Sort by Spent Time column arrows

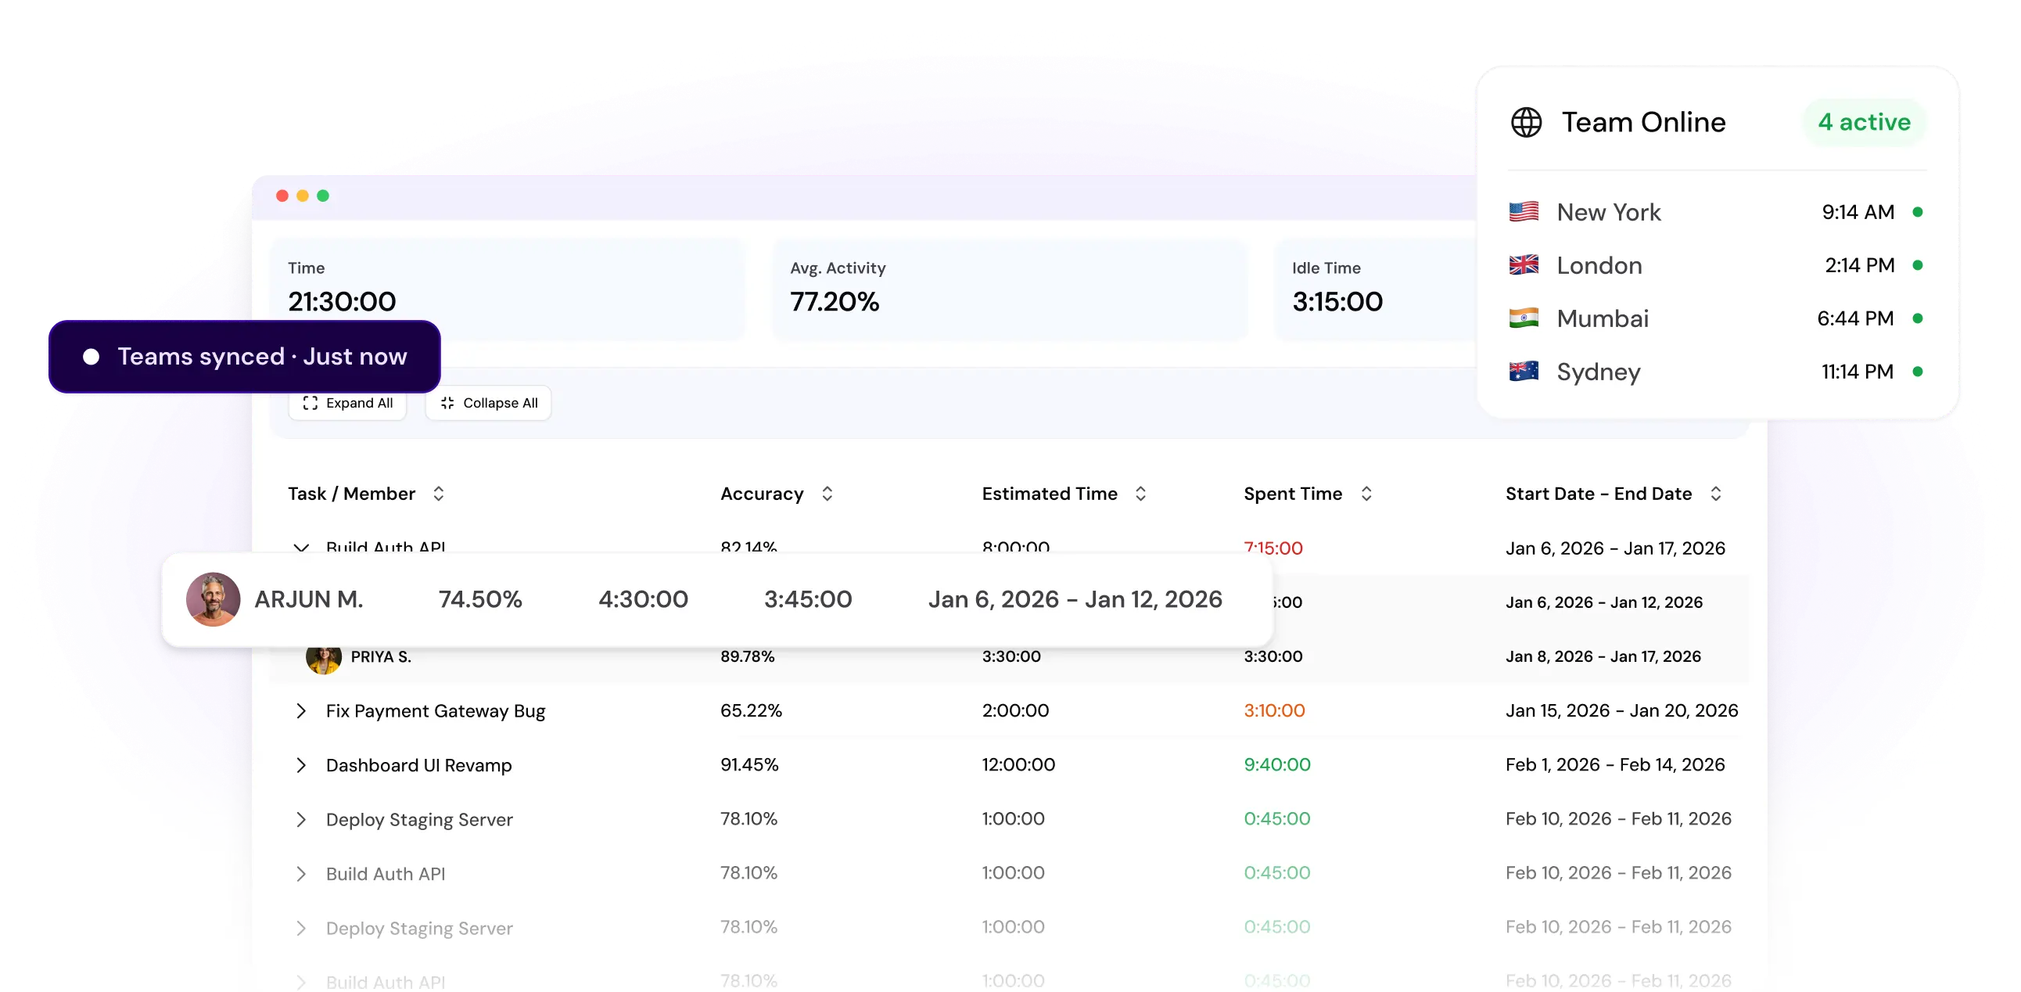1366,494
